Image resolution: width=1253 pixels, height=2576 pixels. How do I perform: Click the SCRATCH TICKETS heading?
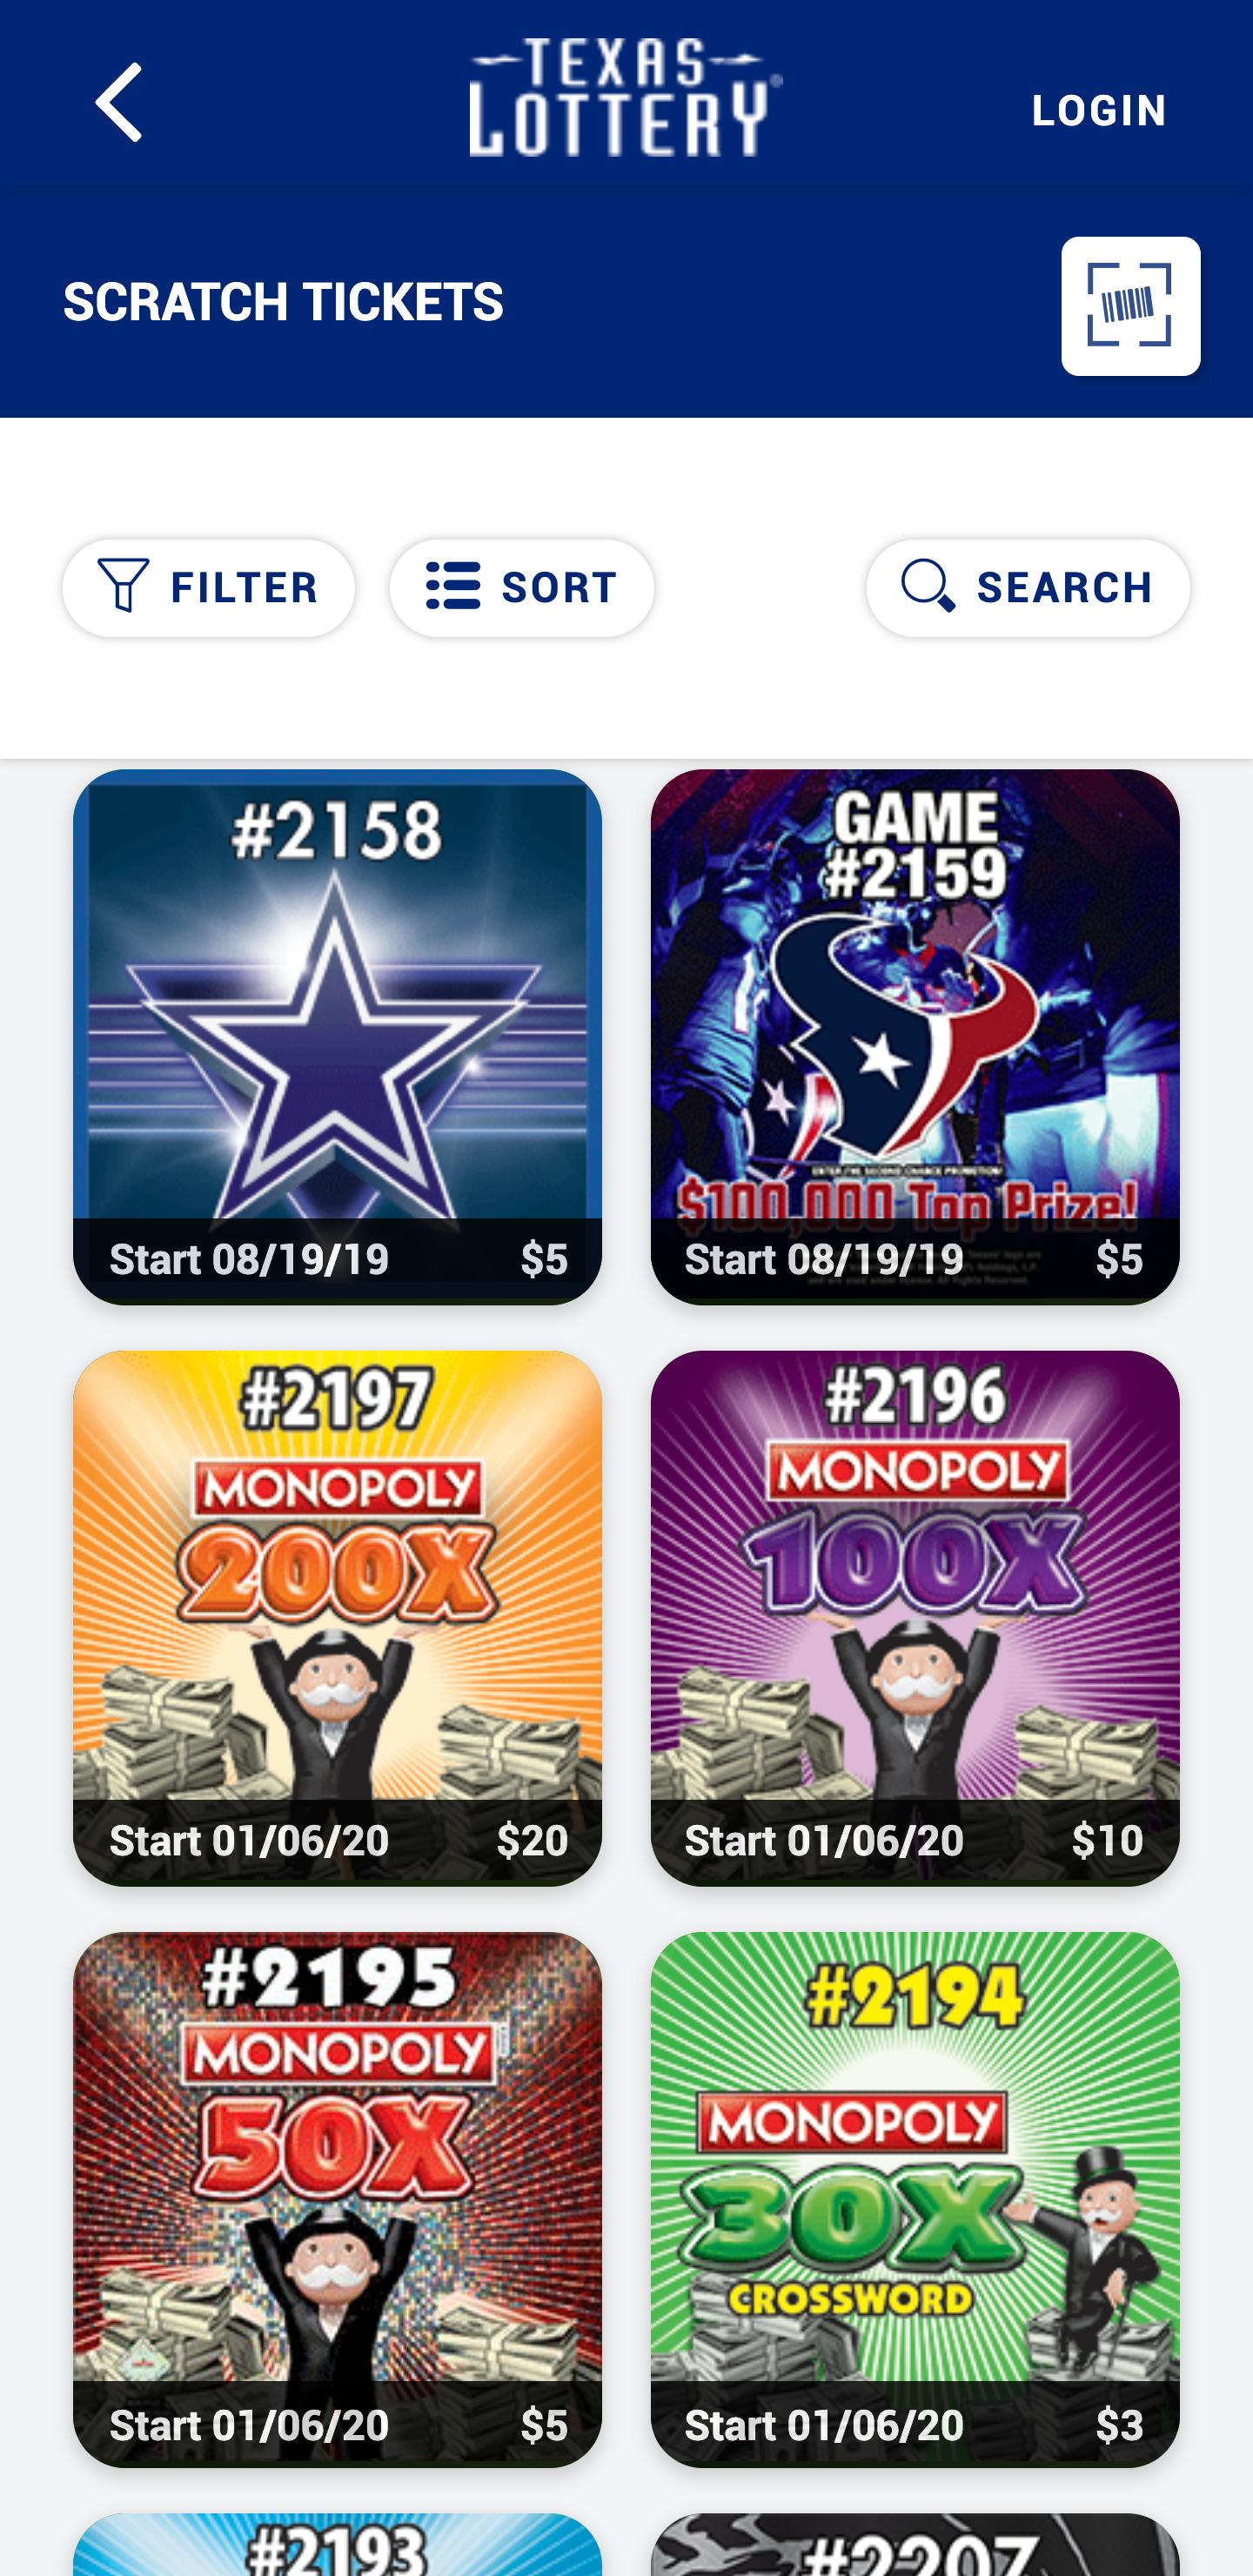[283, 302]
